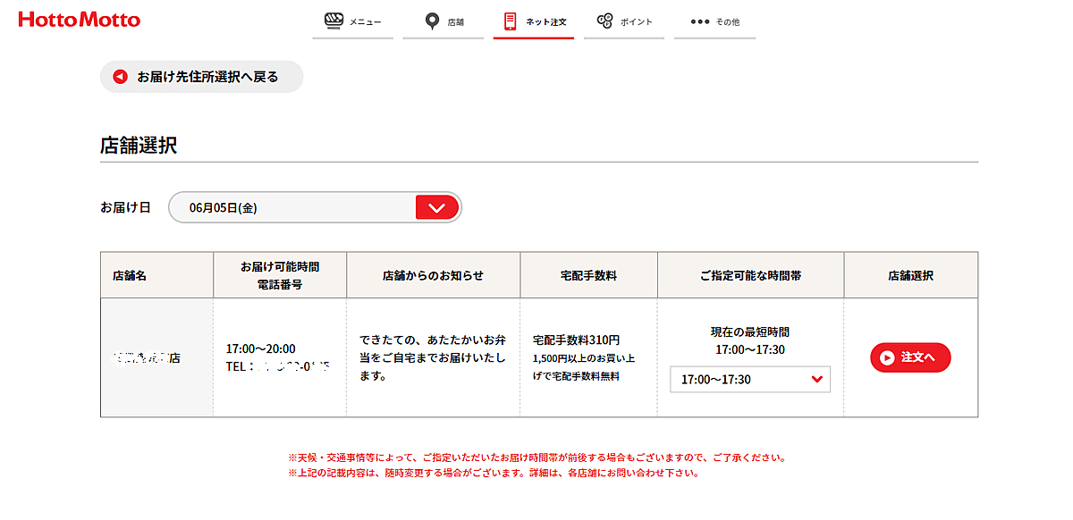Click the HottoMotto logo
The height and width of the screenshot is (520, 1073).
(x=79, y=20)
